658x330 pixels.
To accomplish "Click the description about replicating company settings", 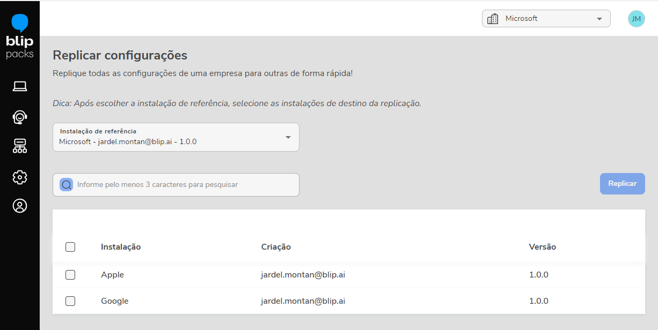I will point(203,73).
